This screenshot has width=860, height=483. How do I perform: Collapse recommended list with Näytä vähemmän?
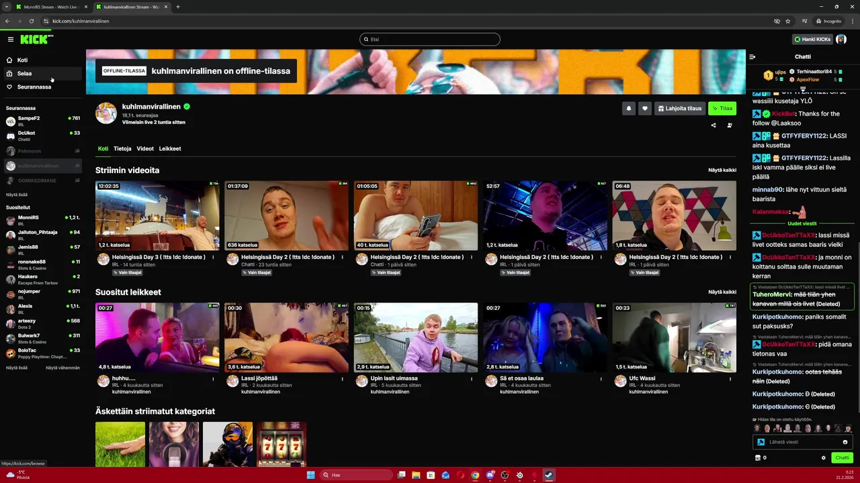[62, 368]
